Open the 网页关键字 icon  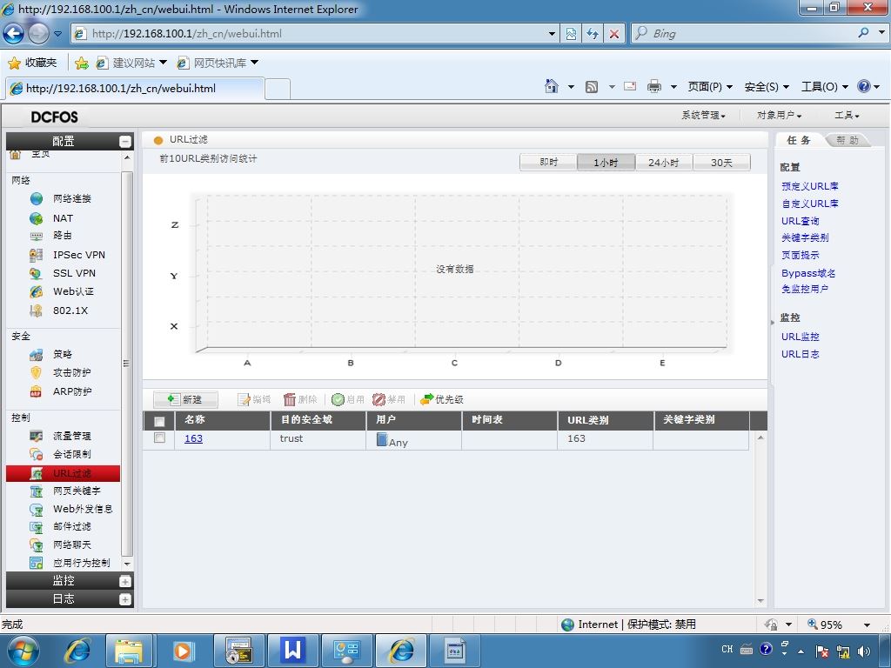pyautogui.click(x=37, y=491)
